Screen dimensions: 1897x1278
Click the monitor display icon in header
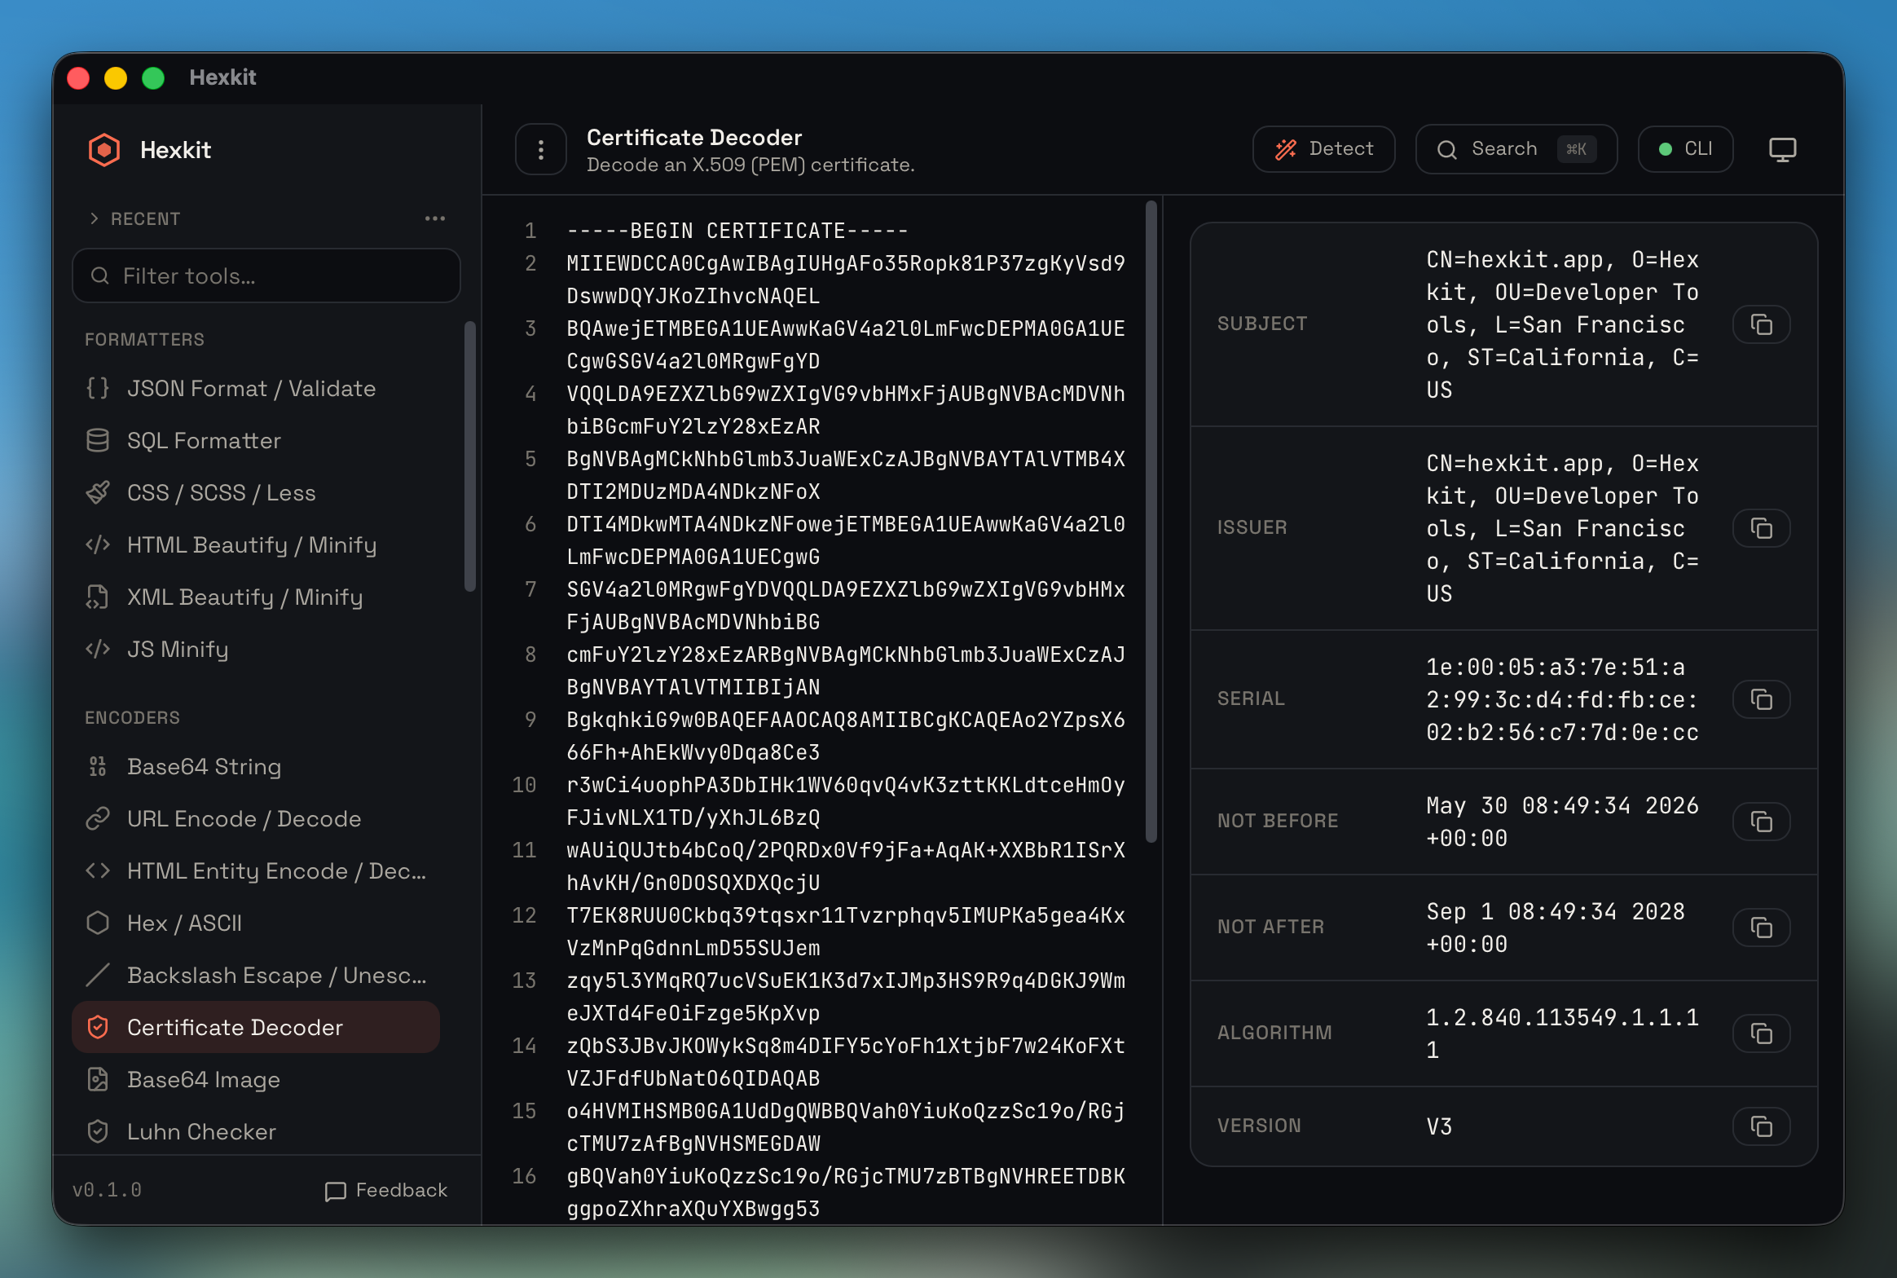tap(1783, 150)
